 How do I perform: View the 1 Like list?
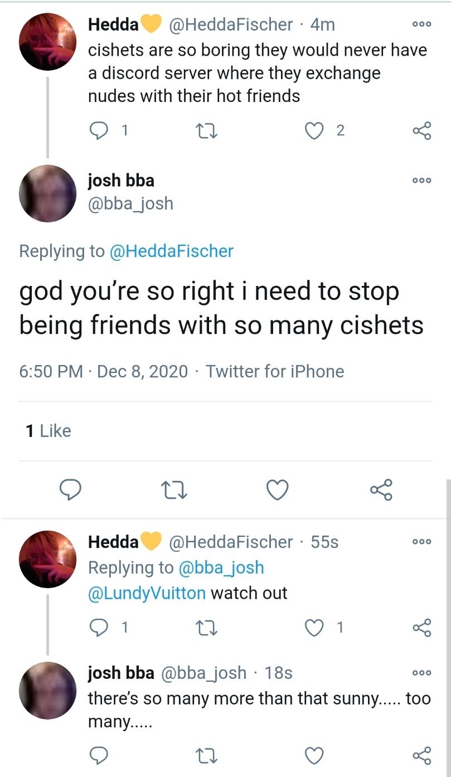[49, 430]
